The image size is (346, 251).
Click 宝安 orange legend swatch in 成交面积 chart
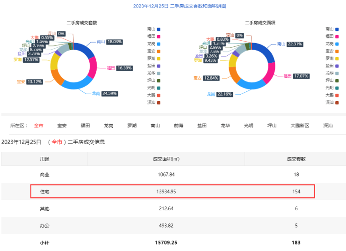(337, 51)
